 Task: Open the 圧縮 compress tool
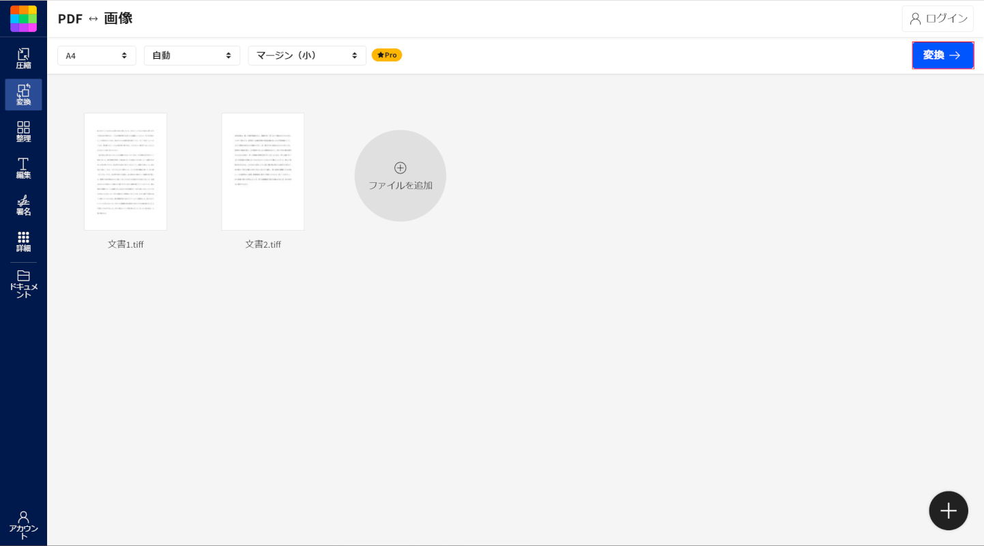click(23, 59)
